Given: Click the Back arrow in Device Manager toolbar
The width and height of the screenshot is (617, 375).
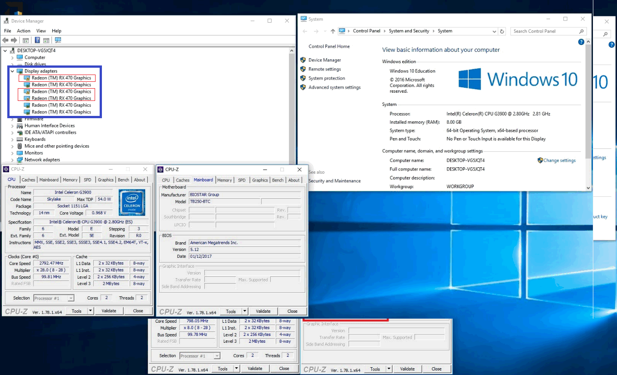Looking at the screenshot, I should coord(5,40).
